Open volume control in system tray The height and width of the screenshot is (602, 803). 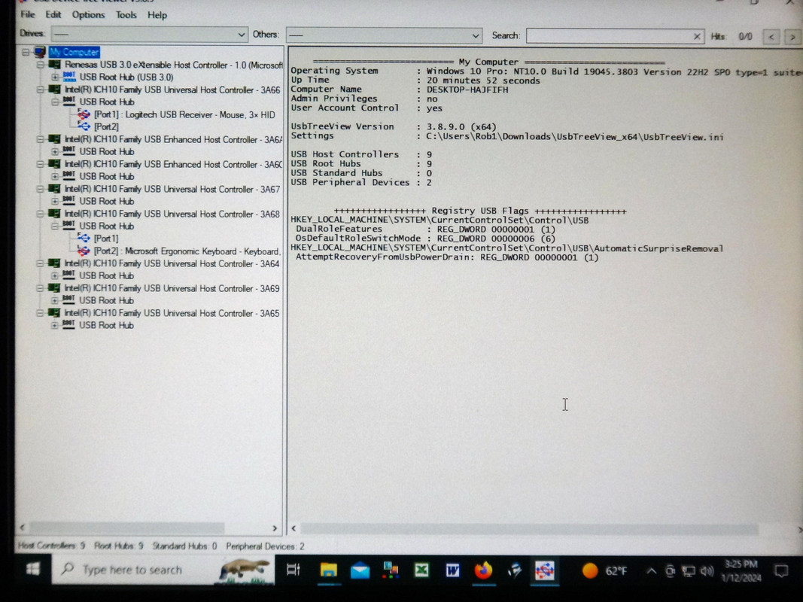[x=707, y=571]
